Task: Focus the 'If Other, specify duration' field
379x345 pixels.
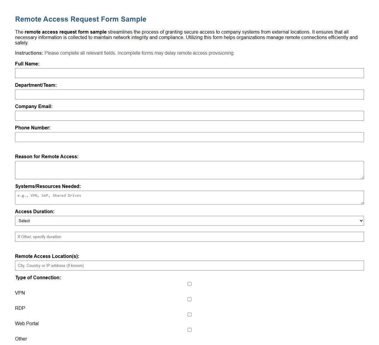Action: (189, 237)
